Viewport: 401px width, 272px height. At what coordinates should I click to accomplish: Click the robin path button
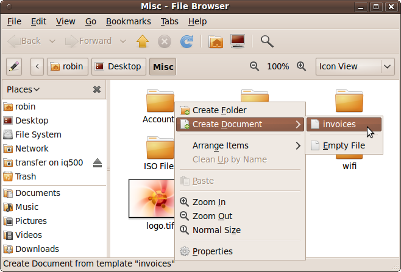click(68, 67)
